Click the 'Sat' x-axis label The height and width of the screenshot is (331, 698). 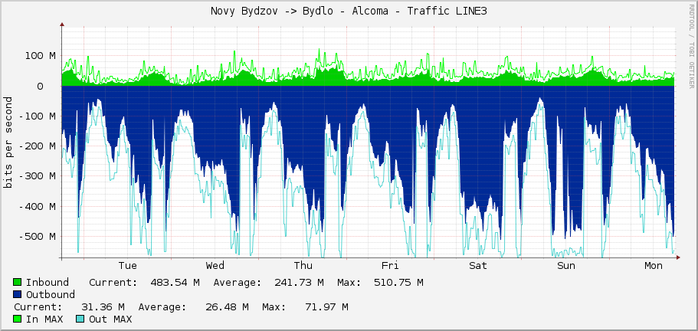pos(478,266)
